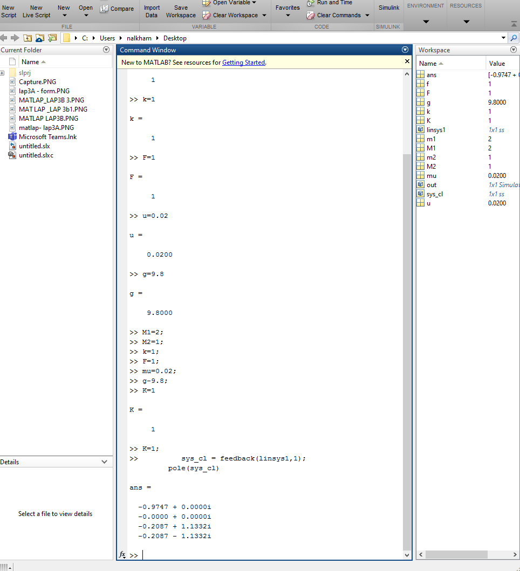520x571 pixels.
Task: Click the Desktop segment in address path
Action: click(x=175, y=38)
